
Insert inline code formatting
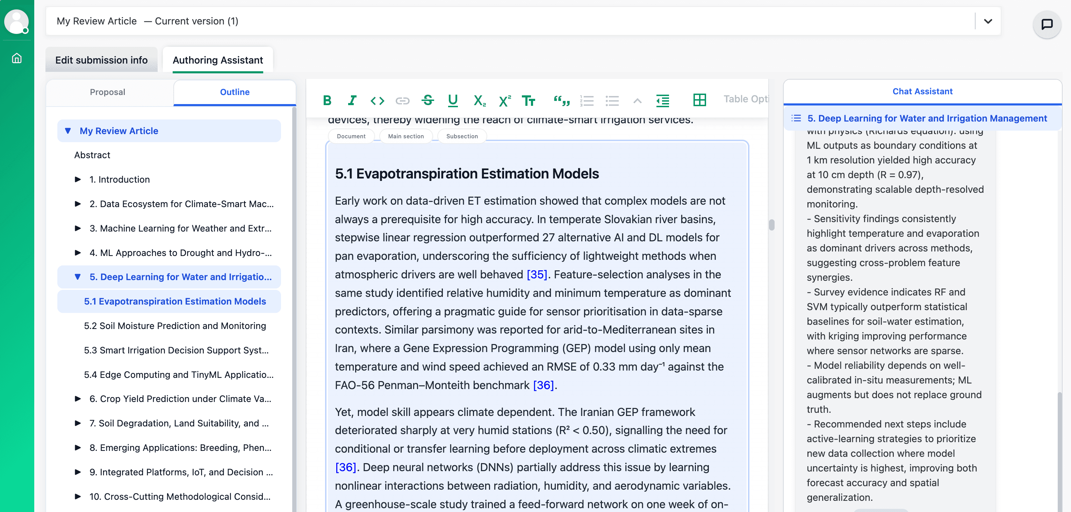377,100
